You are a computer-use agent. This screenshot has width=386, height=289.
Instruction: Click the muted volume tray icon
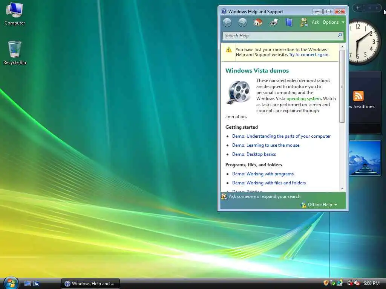(x=357, y=283)
